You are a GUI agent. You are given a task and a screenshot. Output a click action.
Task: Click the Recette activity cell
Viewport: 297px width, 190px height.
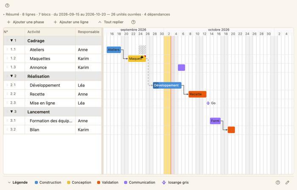[x=50, y=94]
